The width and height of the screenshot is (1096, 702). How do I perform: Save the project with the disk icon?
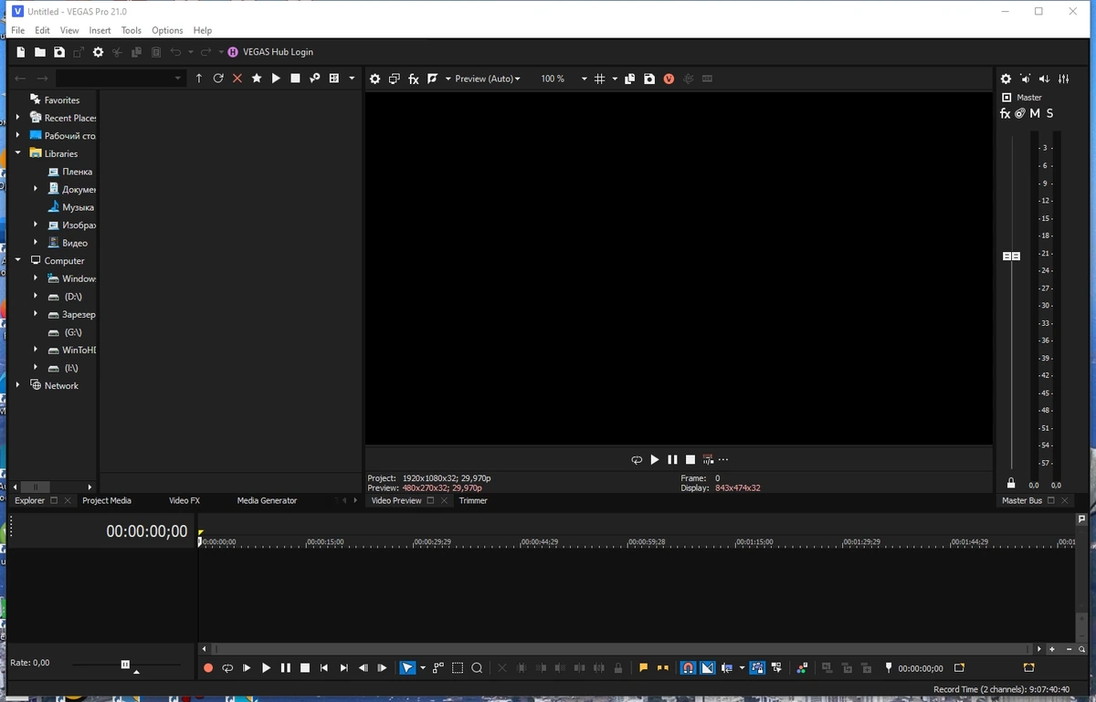click(x=59, y=52)
